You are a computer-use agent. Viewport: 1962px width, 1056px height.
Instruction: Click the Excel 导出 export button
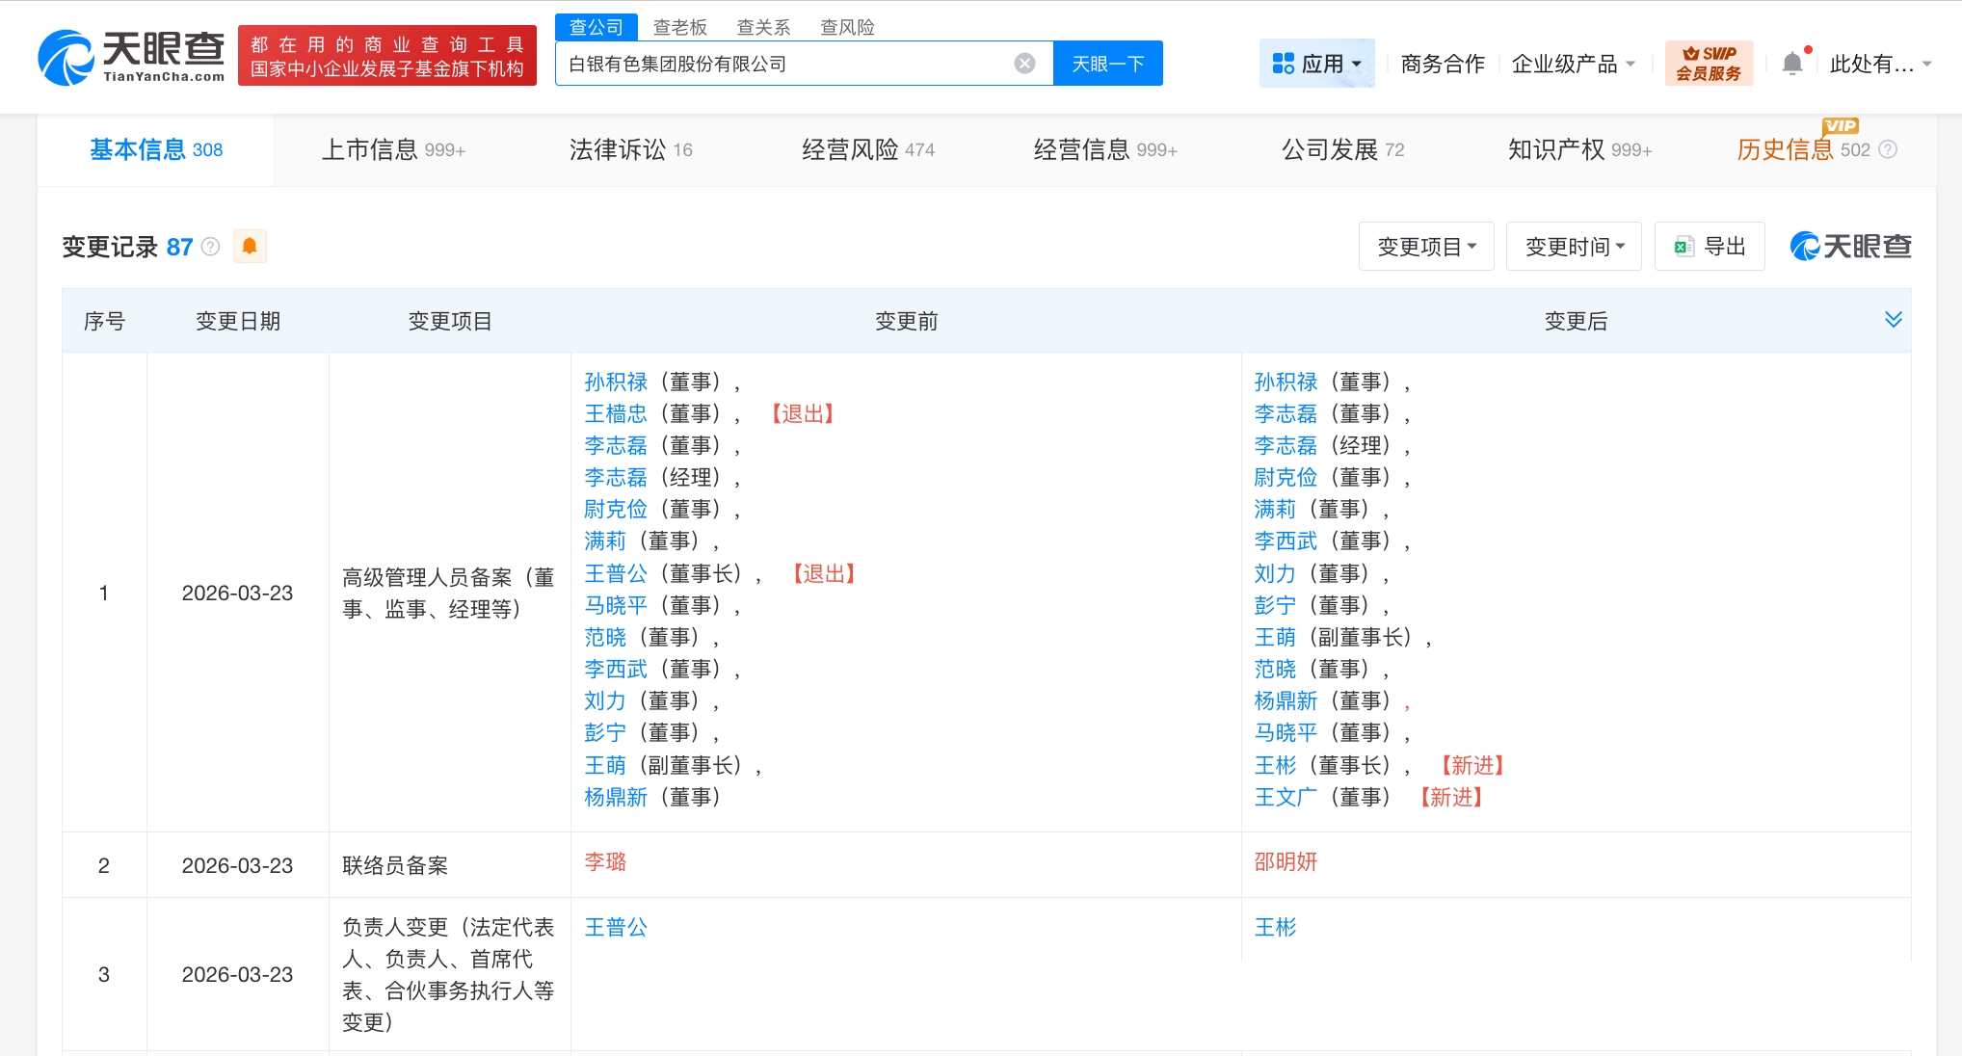pyautogui.click(x=1710, y=247)
